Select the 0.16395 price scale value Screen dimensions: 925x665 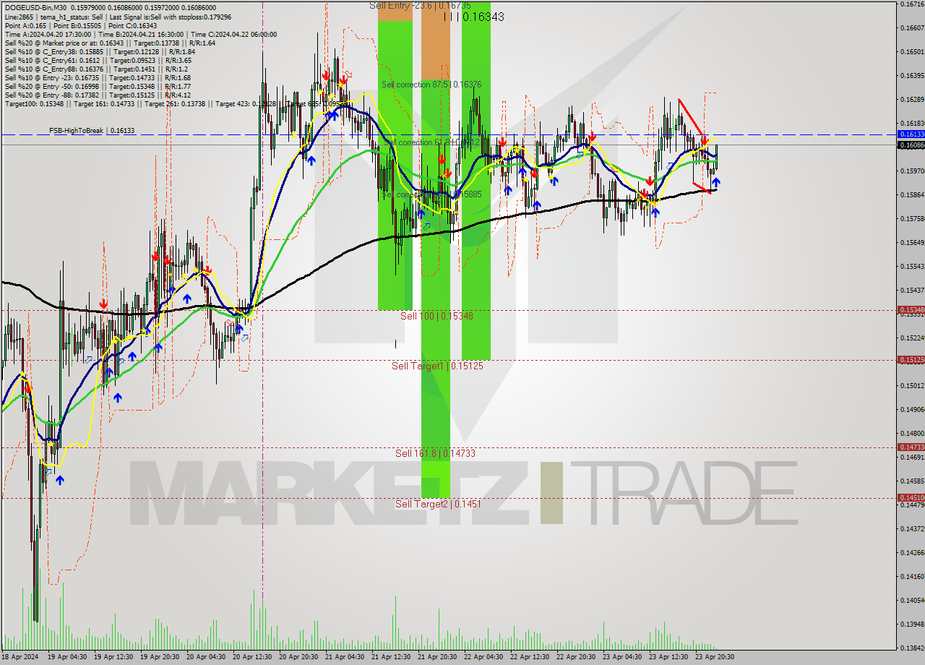(911, 76)
